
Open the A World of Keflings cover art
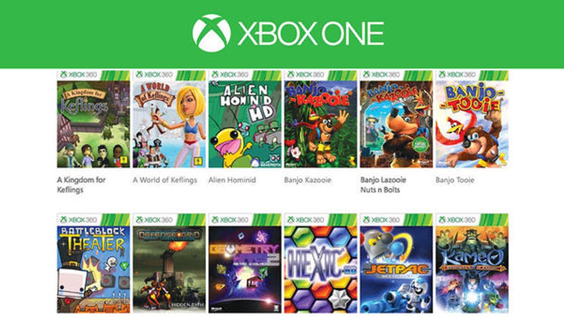click(169, 119)
